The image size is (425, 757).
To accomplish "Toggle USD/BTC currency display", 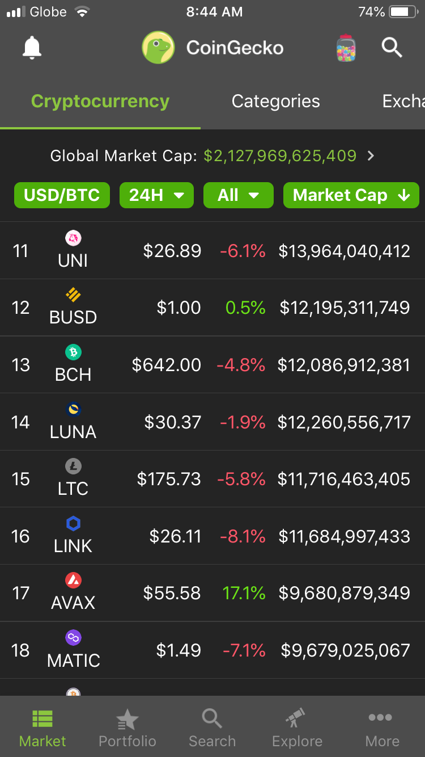I will coord(62,195).
